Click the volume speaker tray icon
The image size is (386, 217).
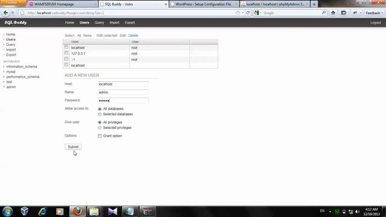358,212
